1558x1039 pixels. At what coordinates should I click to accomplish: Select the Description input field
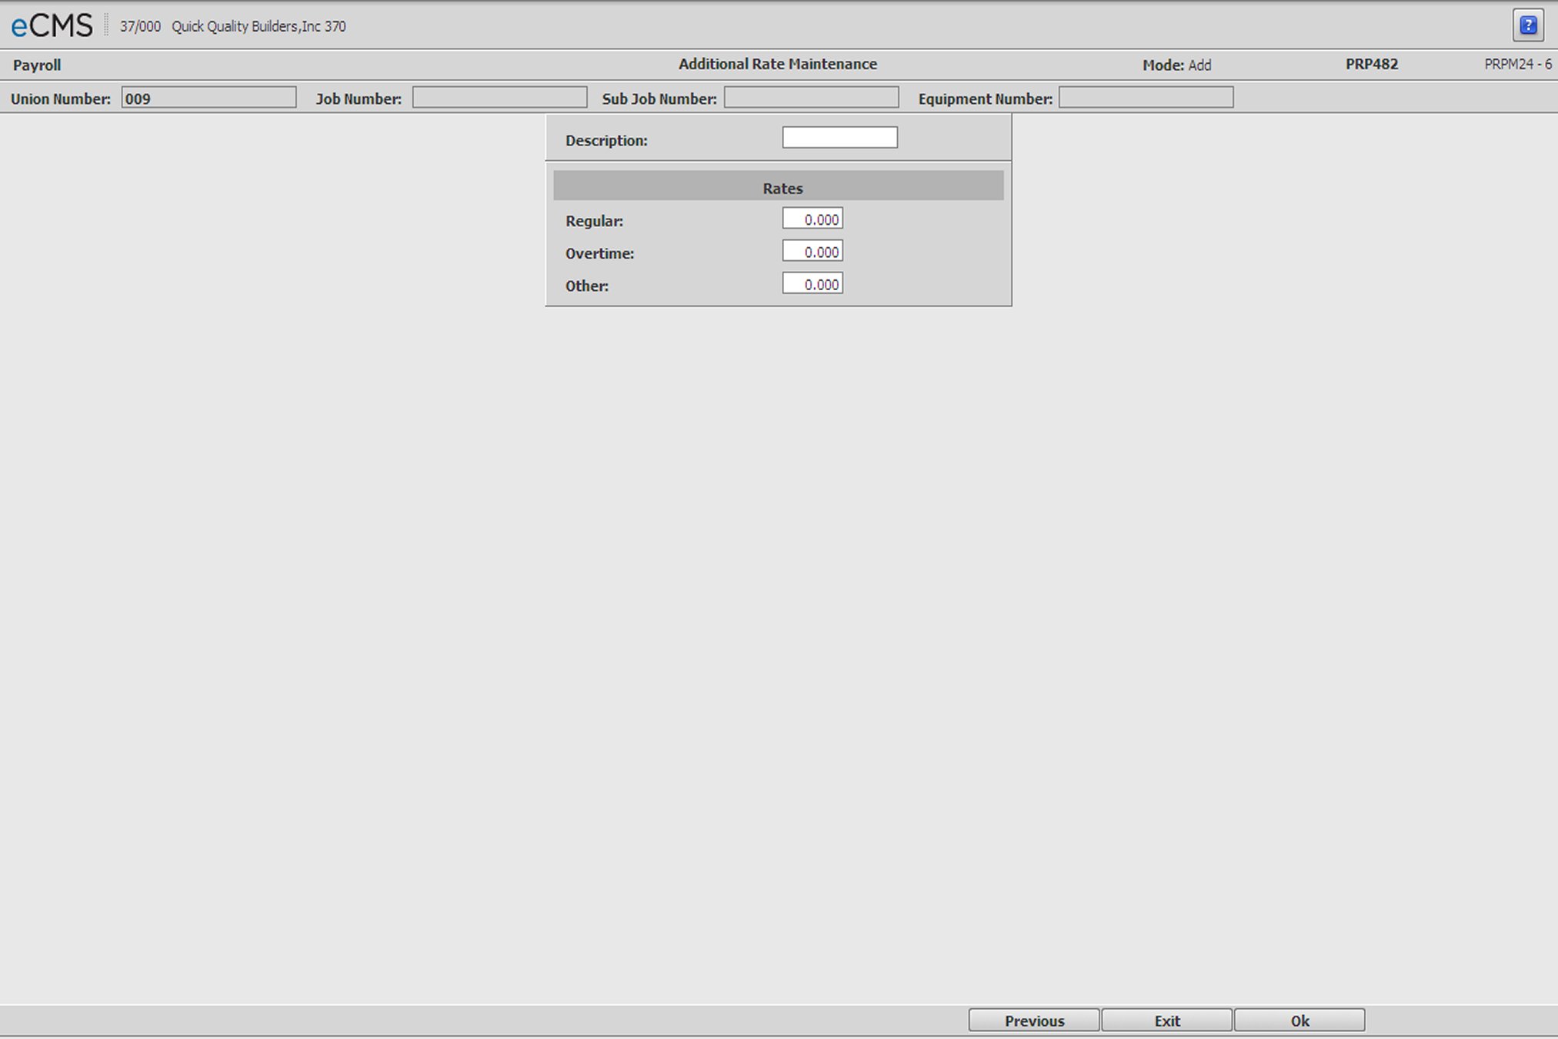click(x=840, y=138)
